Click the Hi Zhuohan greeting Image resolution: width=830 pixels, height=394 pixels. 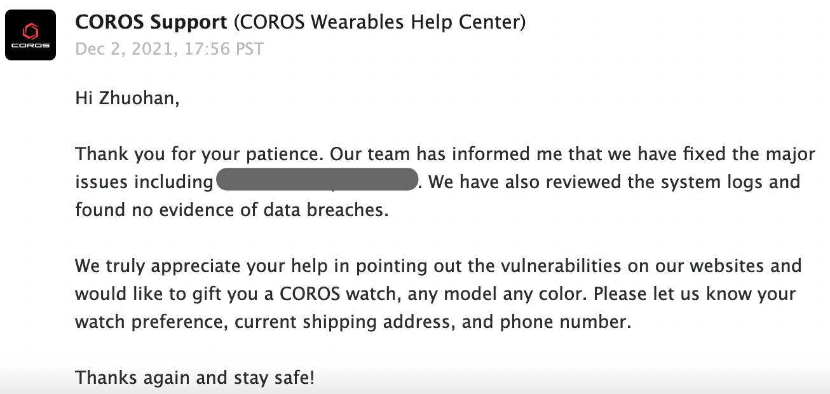click(127, 98)
